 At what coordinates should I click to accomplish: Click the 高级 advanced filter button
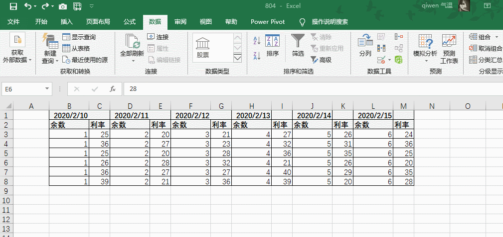(x=321, y=60)
